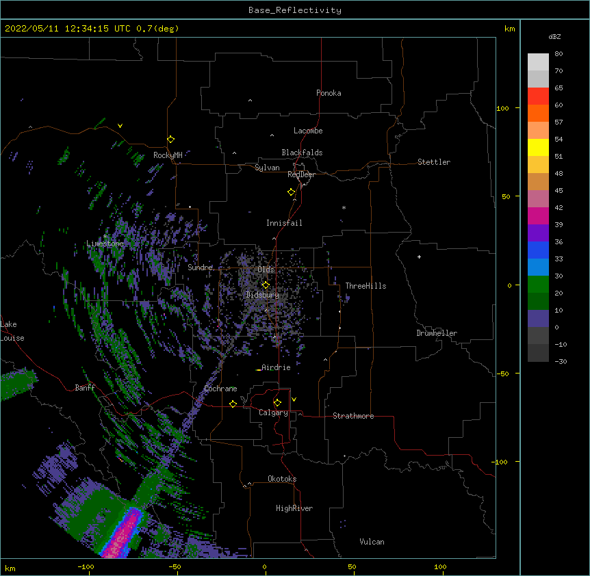Click the RockyMH town label

pyautogui.click(x=168, y=155)
